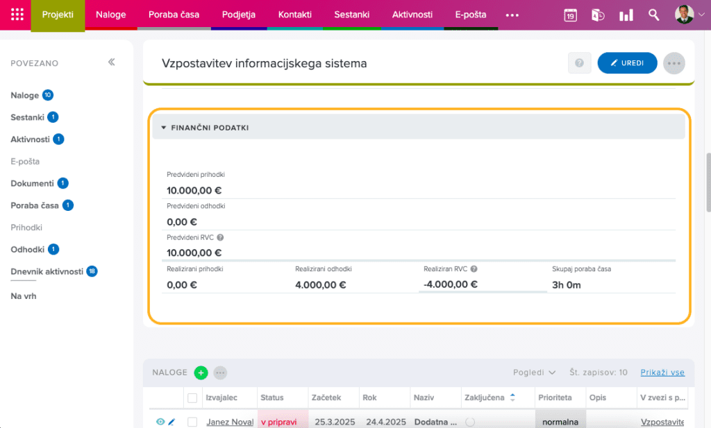Click the green plus to add a task
The width and height of the screenshot is (711, 428).
coord(201,373)
